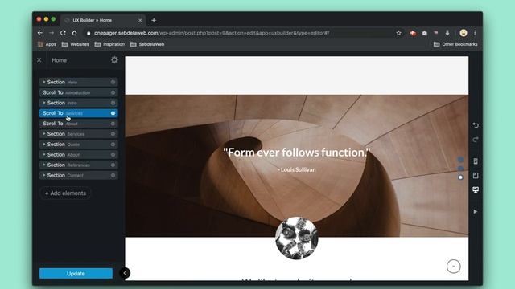The height and width of the screenshot is (289, 515).
Task: Select the Scroll To Introduction element
Action: point(79,93)
